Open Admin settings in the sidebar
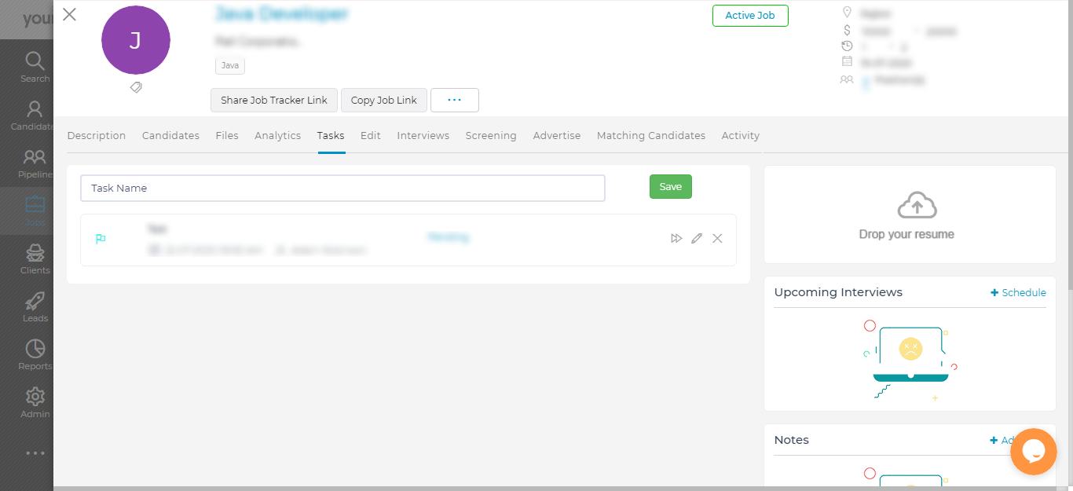The image size is (1073, 491). (x=35, y=402)
